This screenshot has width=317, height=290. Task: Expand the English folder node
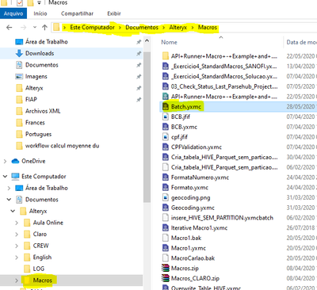[x=17, y=258]
